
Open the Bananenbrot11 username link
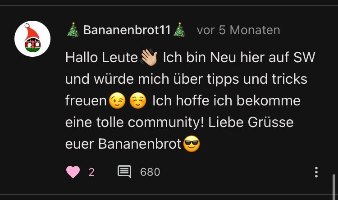[127, 30]
